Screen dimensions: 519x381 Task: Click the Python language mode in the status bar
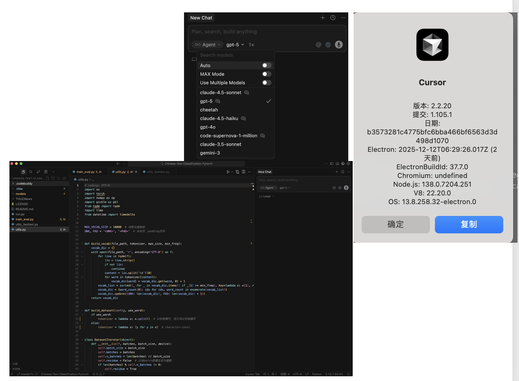(317, 374)
